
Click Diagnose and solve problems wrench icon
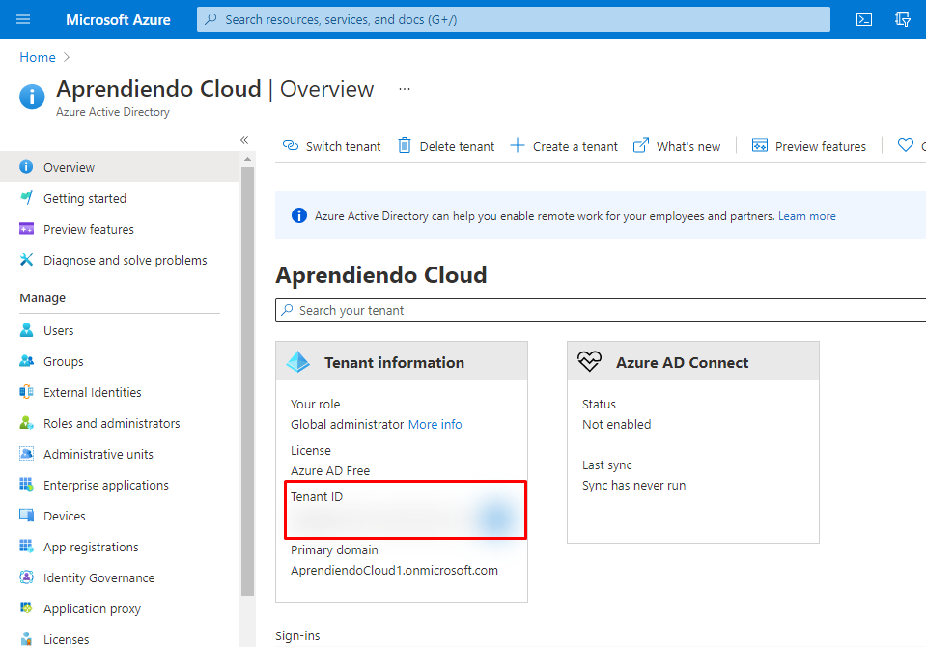(26, 260)
